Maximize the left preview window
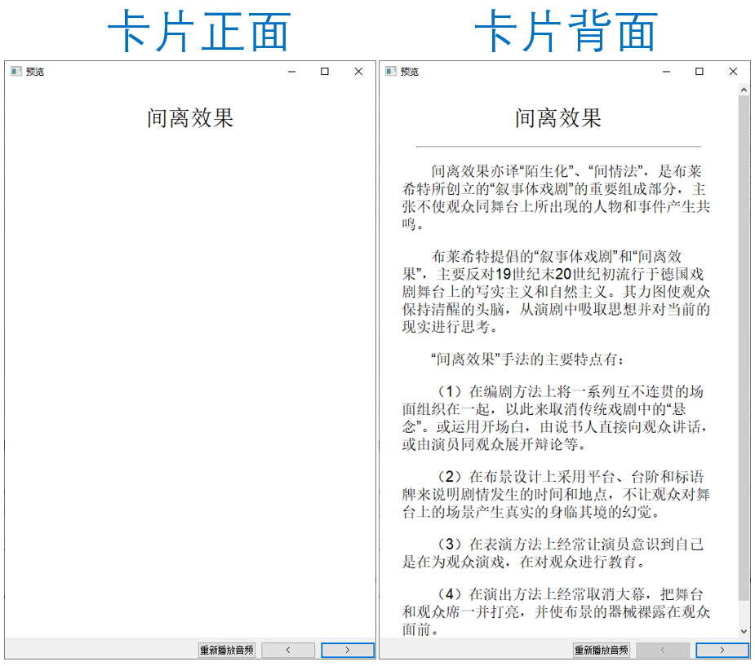Image resolution: width=755 pixels, height=666 pixels. pyautogui.click(x=325, y=72)
